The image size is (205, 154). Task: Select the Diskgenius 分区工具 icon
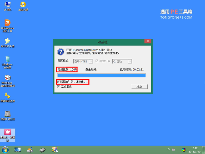7,26
